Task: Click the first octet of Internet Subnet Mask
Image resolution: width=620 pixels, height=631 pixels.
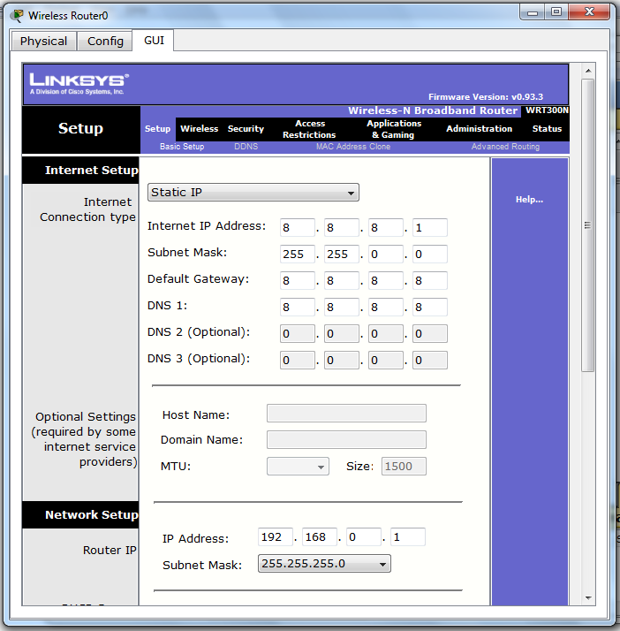Action: 297,255
